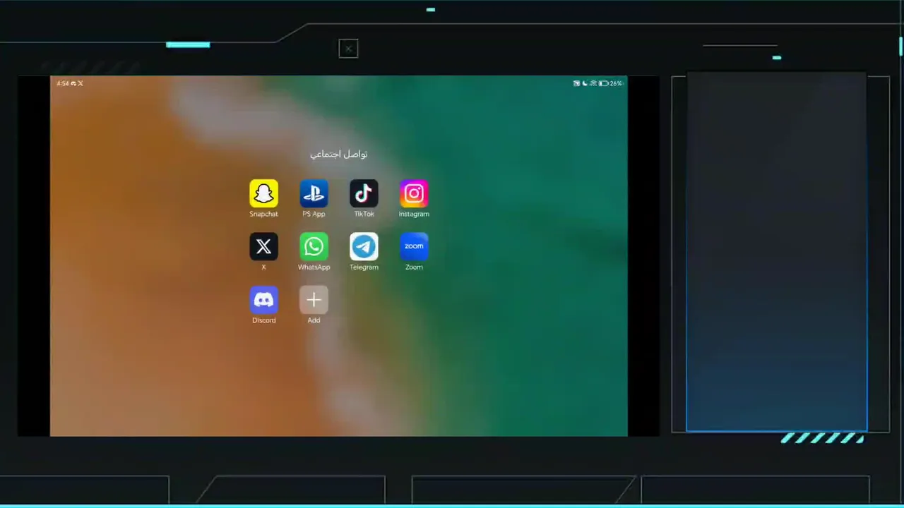Click the X notification icon in status bar
The image size is (904, 508).
pos(81,83)
